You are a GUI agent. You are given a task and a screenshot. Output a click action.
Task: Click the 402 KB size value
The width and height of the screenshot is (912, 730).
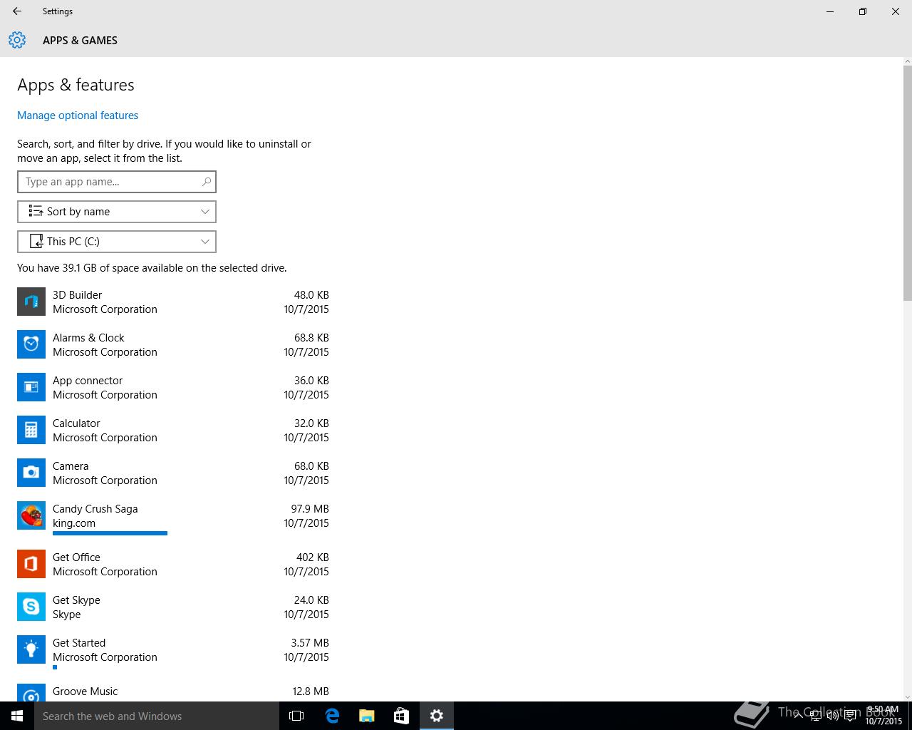coord(313,557)
